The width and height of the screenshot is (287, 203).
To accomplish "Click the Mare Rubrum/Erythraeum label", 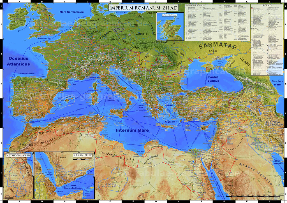I will coord(74,187).
